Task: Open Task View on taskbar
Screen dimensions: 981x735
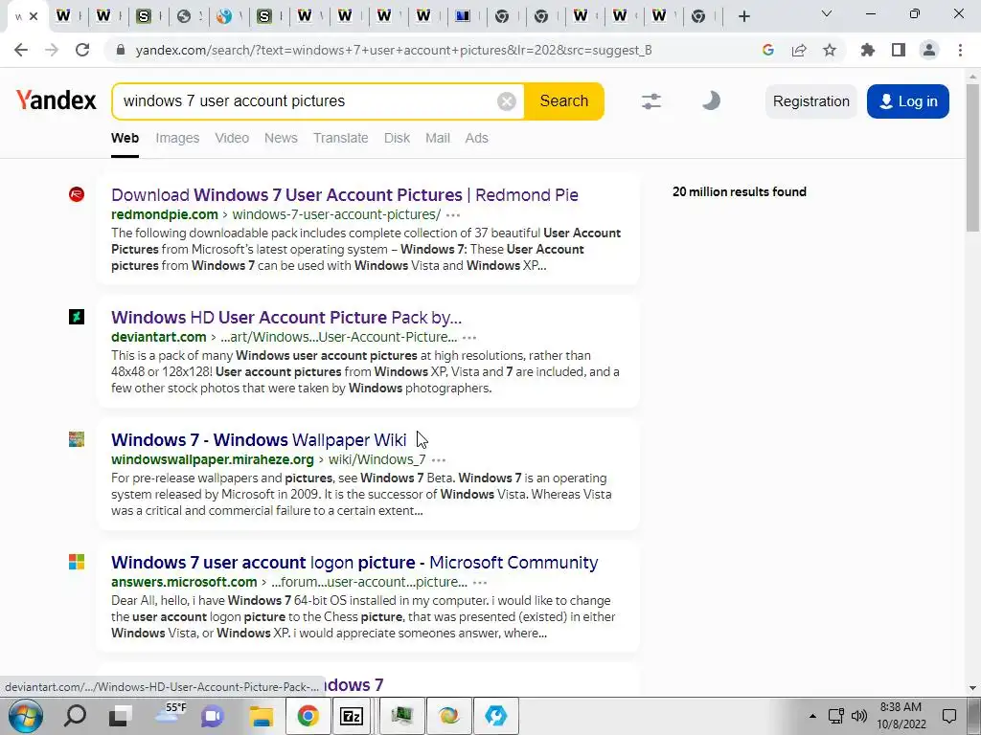Action: coord(120,716)
